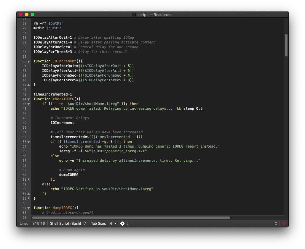The image size is (305, 249).
Task: Click the script document icon in title bar
Action: coord(134,14)
